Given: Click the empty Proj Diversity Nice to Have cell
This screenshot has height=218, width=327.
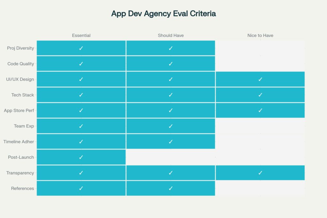Looking at the screenshot, I should (260, 48).
